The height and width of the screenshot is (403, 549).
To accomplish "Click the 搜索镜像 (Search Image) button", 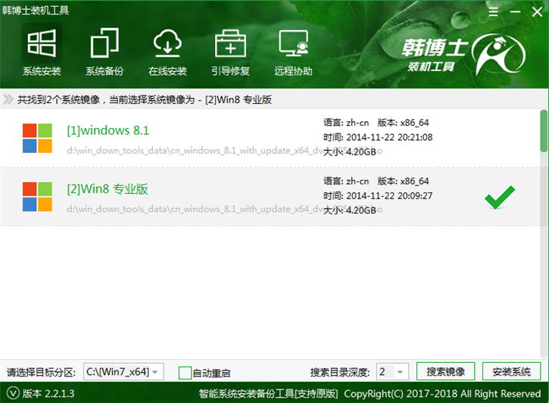I will tap(445, 371).
